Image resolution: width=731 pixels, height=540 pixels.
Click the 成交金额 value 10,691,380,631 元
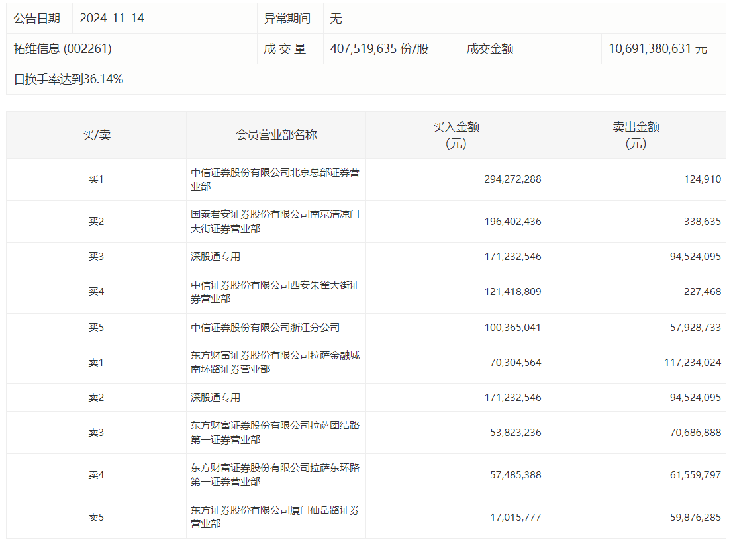[x=658, y=48]
